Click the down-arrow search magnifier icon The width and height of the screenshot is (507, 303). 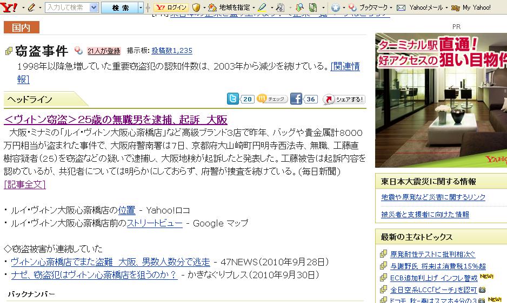click(300, 7)
